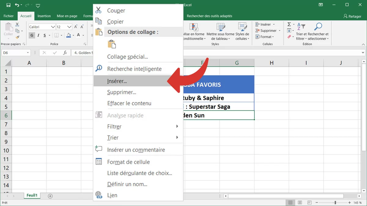This screenshot has width=367, height=206.
Task: Select Collage spécial... in context menu
Action: point(128,57)
